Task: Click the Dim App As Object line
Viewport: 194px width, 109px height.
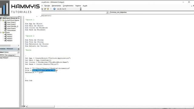Action: pos(34,24)
